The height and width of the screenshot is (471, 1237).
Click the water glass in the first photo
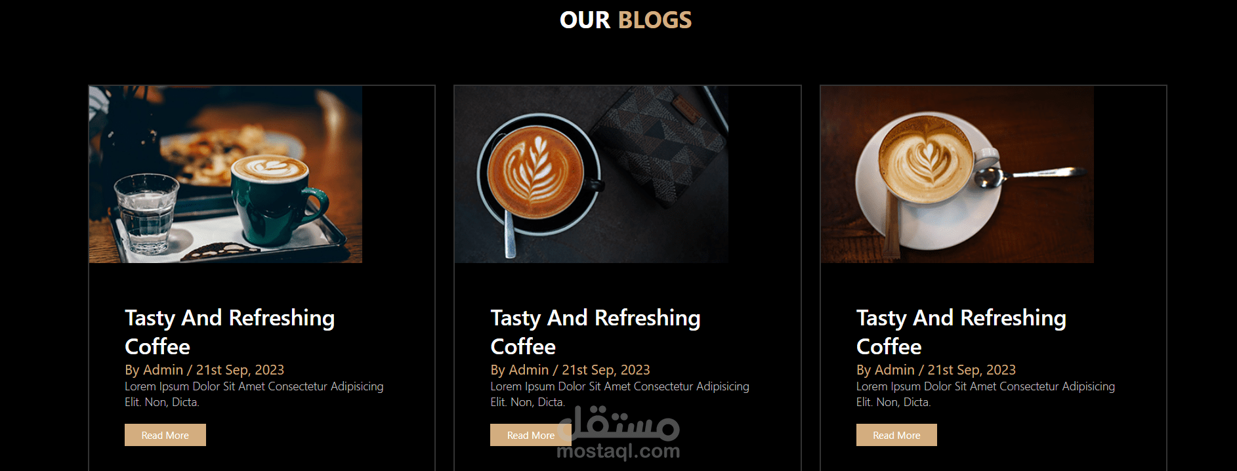coord(146,213)
